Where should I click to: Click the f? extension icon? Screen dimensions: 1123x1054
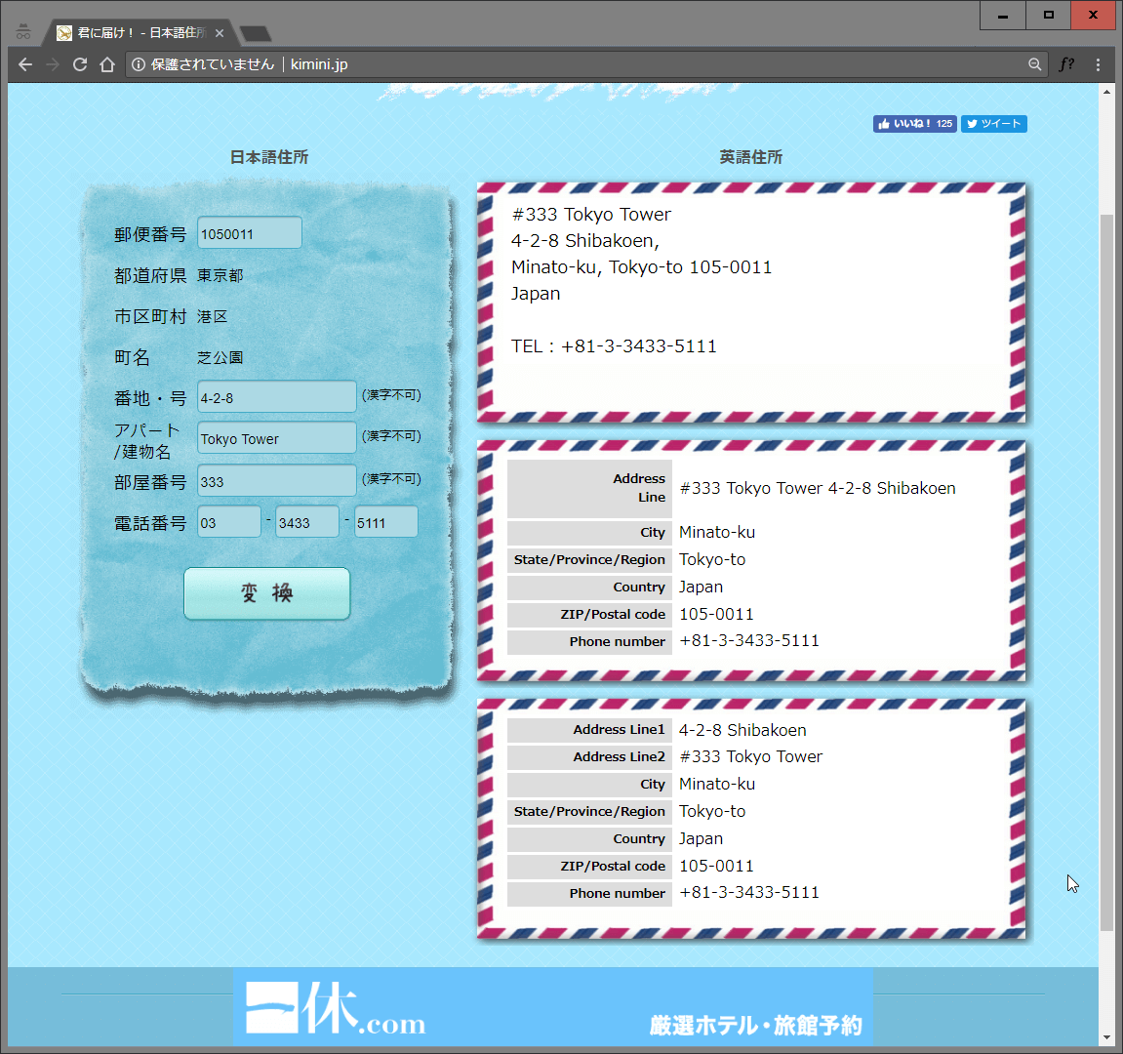pyautogui.click(x=1066, y=64)
